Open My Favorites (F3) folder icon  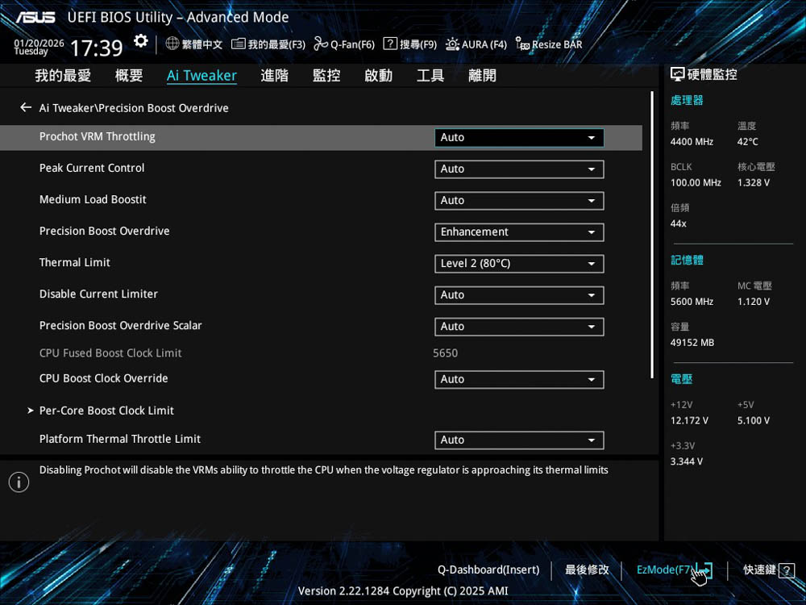238,44
